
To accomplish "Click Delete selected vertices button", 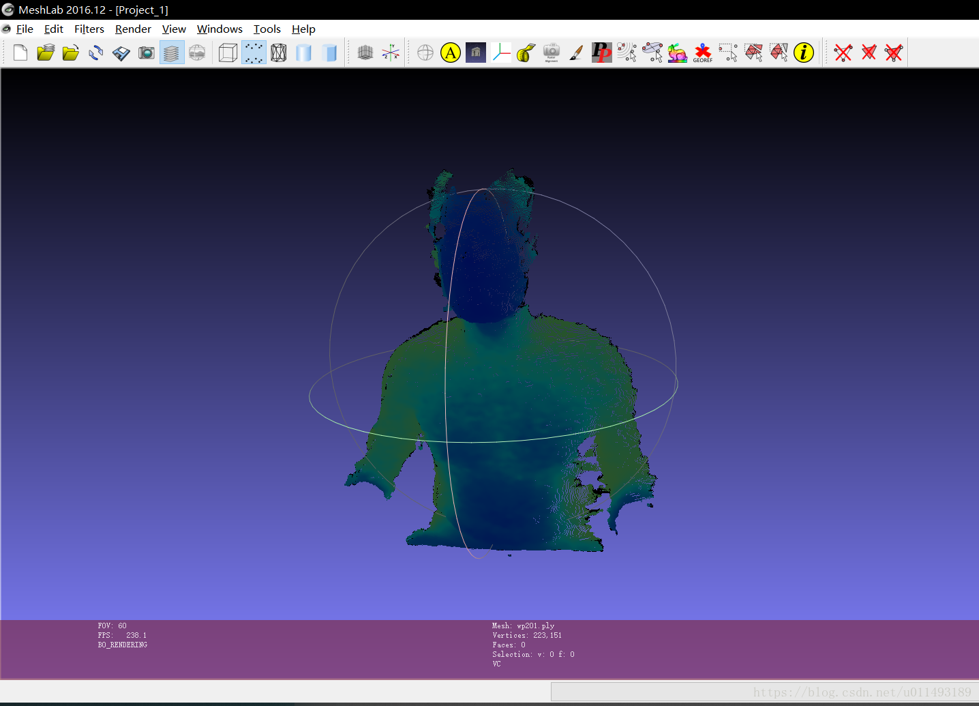I will pyautogui.click(x=843, y=53).
